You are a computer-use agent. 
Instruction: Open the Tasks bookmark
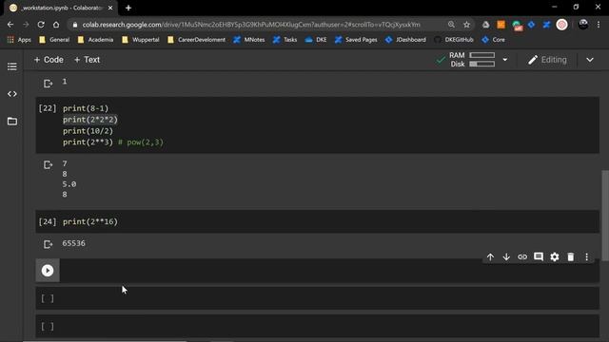pos(285,40)
